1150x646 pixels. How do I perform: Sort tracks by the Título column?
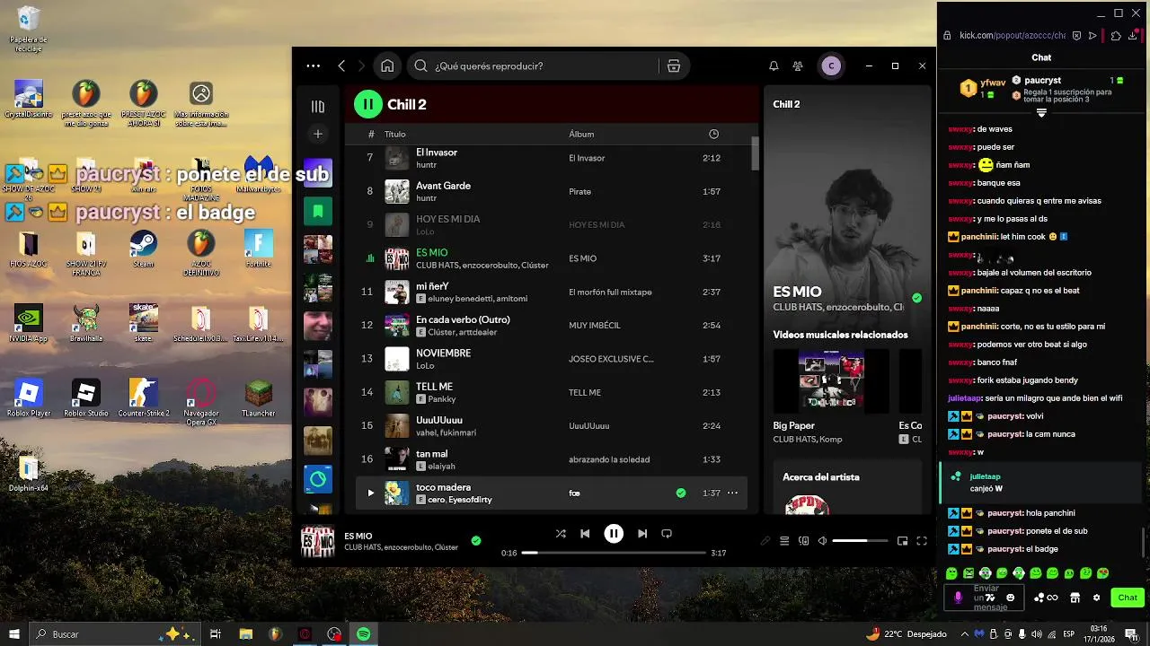tap(395, 134)
